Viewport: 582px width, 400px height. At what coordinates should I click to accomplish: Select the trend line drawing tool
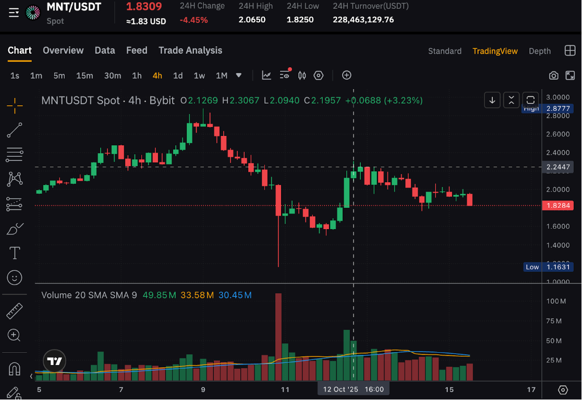pyautogui.click(x=15, y=130)
